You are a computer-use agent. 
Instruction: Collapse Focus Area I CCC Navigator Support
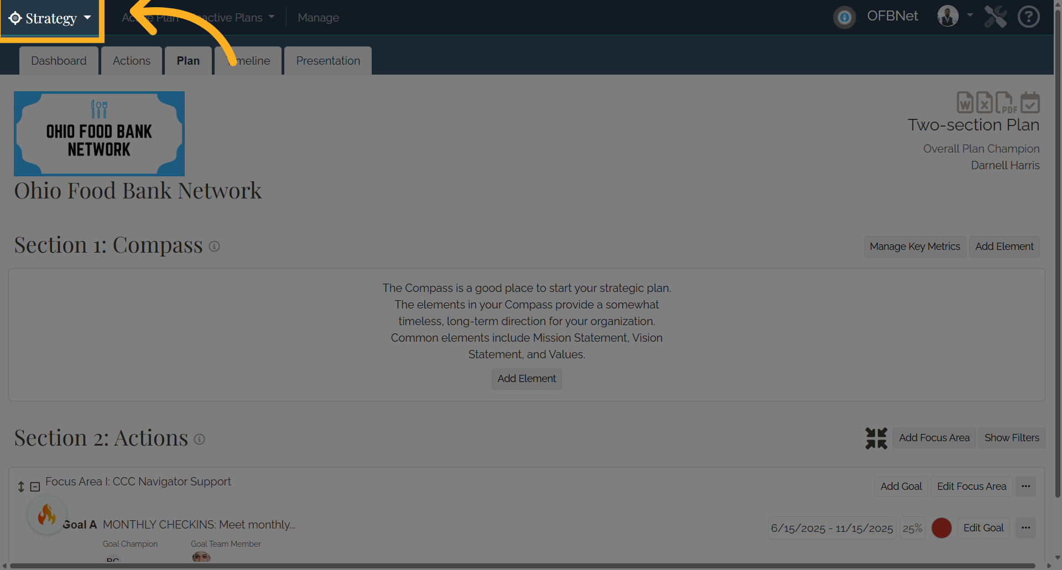coord(35,487)
